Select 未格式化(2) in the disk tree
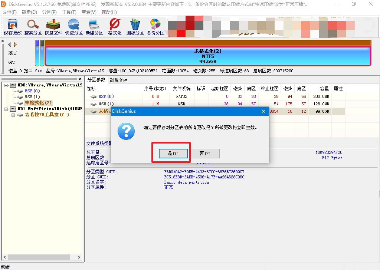The image size is (380, 270). pyautogui.click(x=38, y=103)
